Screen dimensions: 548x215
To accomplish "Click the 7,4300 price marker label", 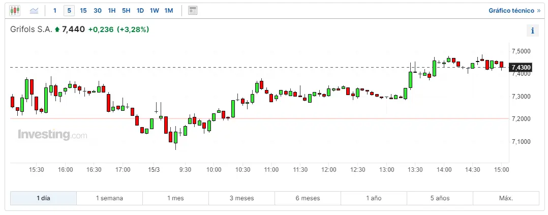I will click(521, 67).
